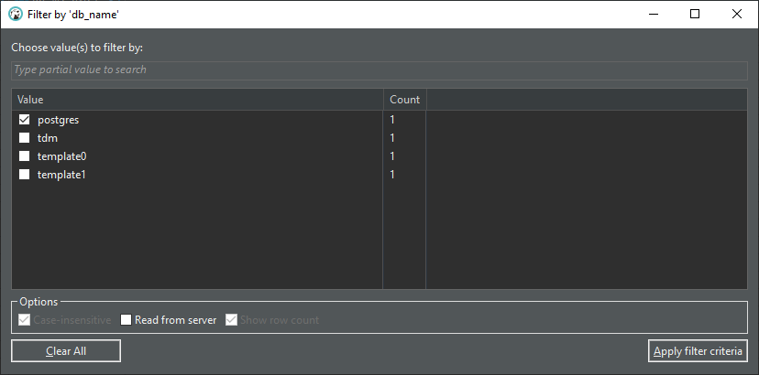This screenshot has height=375, width=759.
Task: Sort by the Value column header
Action: pyautogui.click(x=197, y=100)
